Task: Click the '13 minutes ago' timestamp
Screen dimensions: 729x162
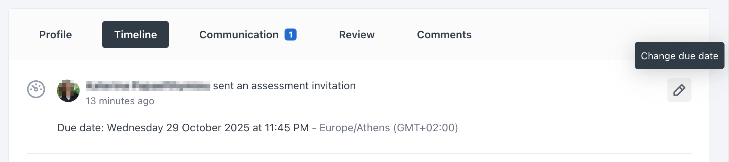Action: point(120,101)
